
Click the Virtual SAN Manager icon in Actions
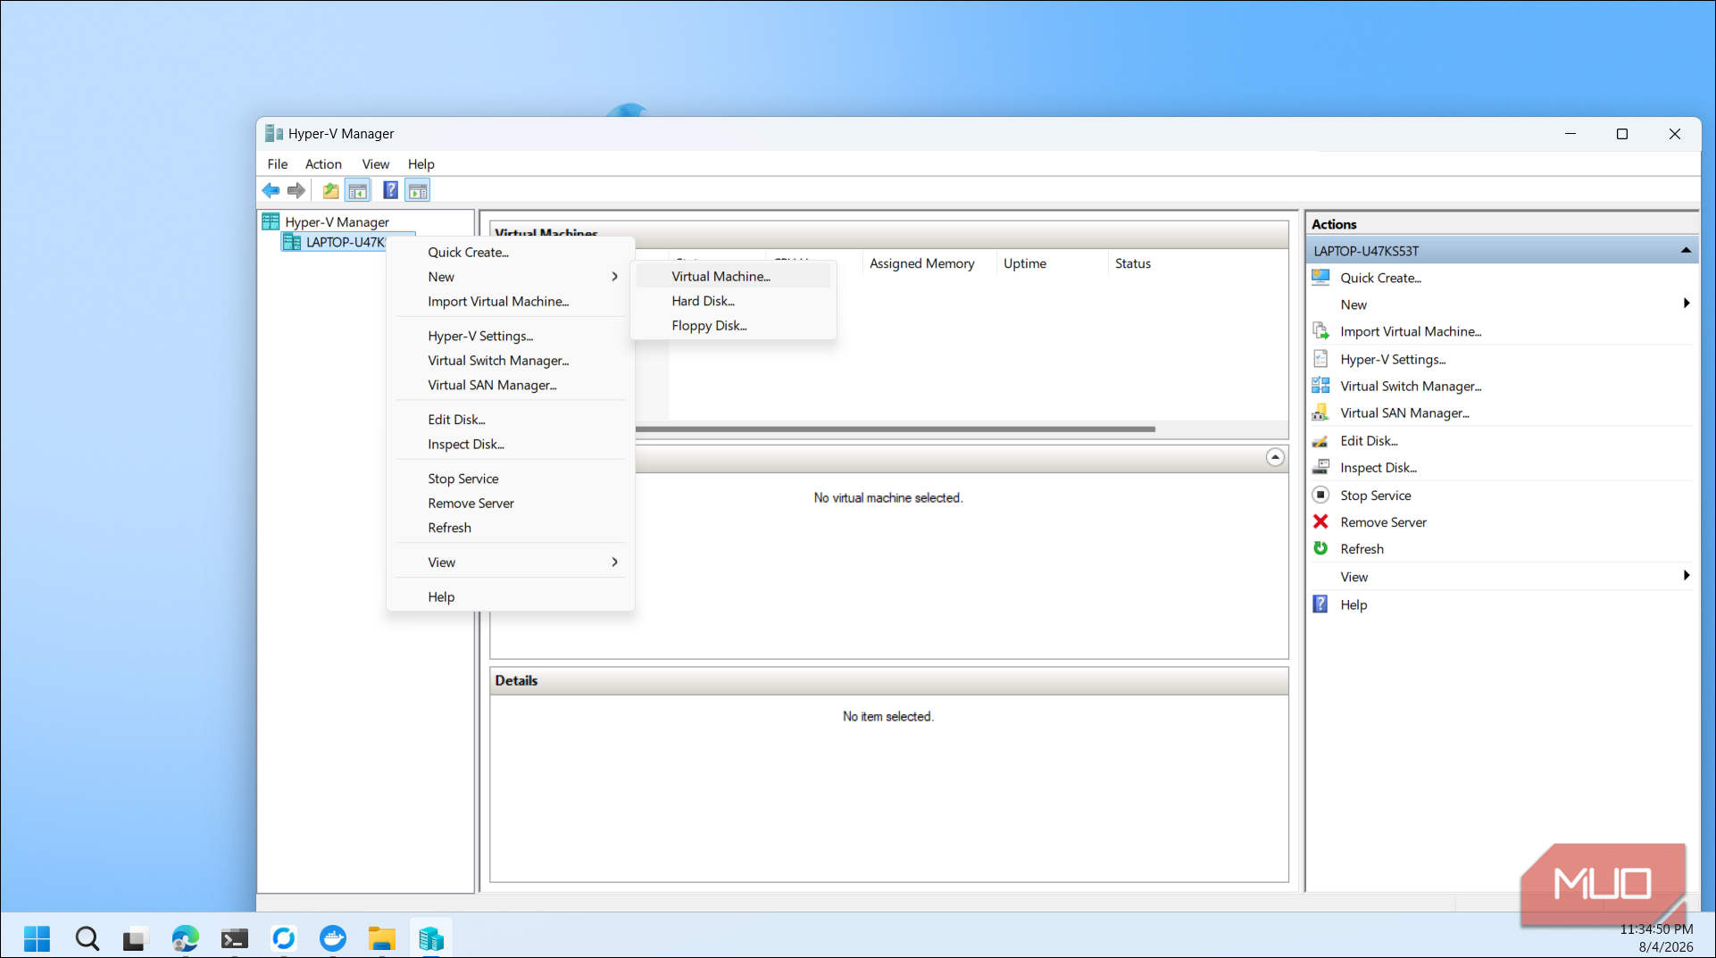pyautogui.click(x=1320, y=412)
